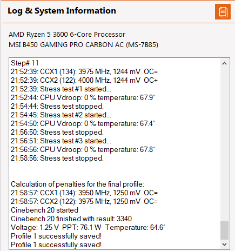
Task: Click scrollbar down arrow in log
Action: [224, 245]
